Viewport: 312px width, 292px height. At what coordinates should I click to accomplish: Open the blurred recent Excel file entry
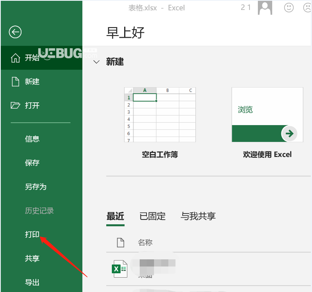pyautogui.click(x=209, y=269)
